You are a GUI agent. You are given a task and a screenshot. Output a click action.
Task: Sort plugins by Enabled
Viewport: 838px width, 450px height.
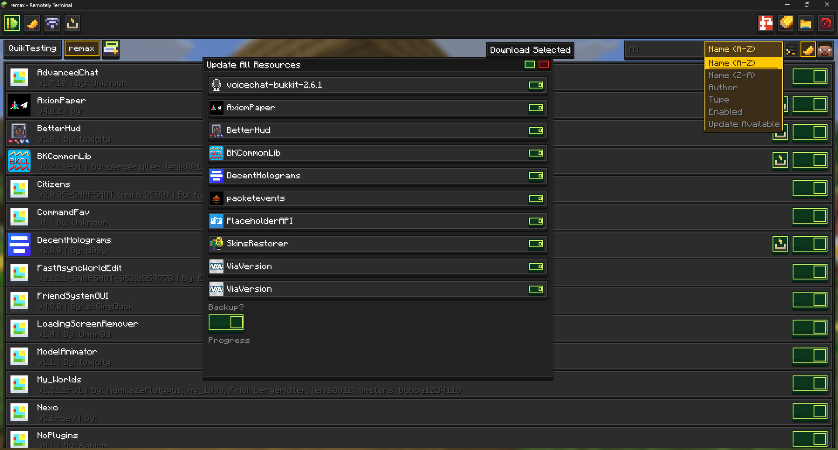coord(744,112)
